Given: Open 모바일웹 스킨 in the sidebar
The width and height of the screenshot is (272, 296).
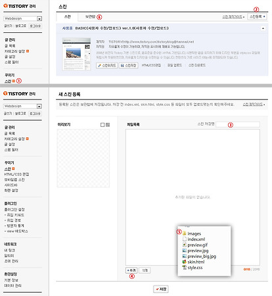Looking at the screenshot, I should point(14,180).
